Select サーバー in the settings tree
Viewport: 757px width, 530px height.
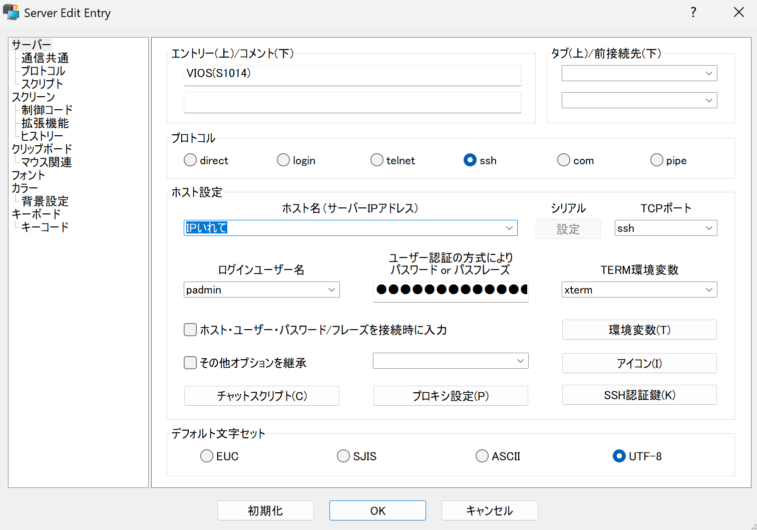(31, 45)
